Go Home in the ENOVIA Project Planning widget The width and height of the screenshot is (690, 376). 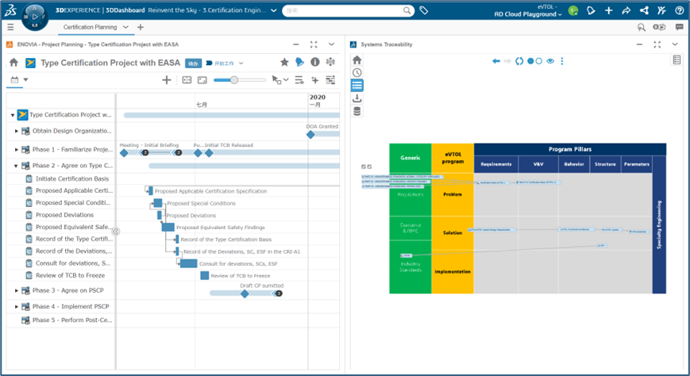click(x=13, y=63)
